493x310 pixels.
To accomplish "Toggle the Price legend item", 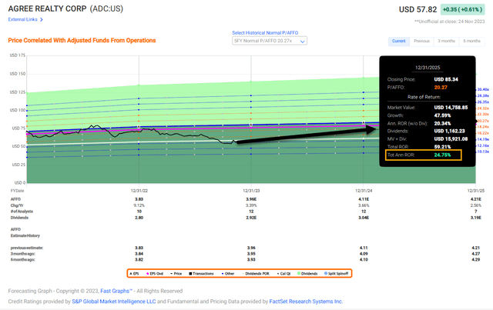I will (176, 274).
